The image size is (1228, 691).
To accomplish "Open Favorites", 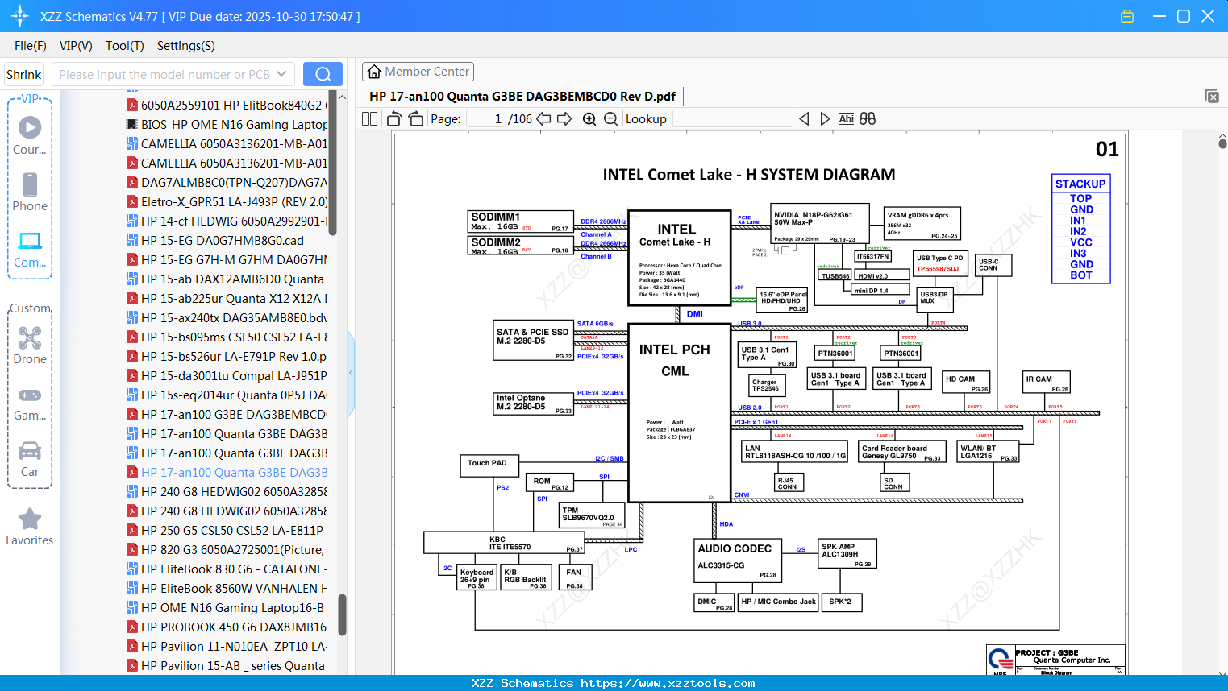I will point(30,527).
